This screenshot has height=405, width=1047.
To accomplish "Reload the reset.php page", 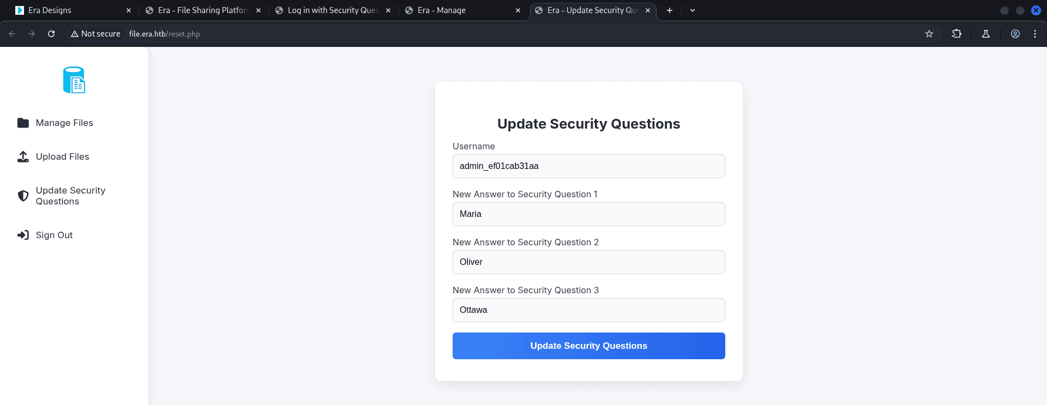I will 51,34.
